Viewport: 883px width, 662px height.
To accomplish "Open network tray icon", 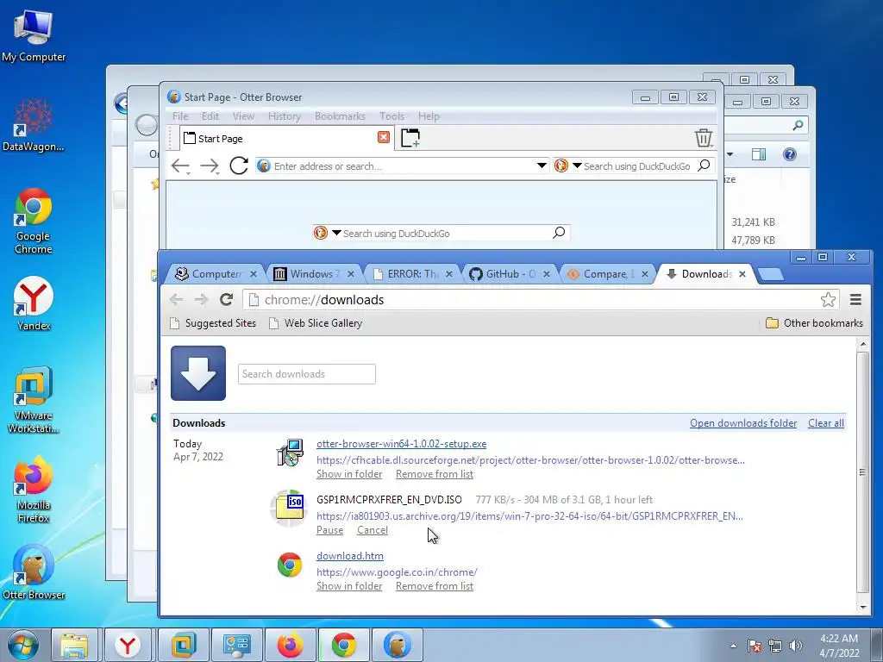I will click(x=775, y=646).
